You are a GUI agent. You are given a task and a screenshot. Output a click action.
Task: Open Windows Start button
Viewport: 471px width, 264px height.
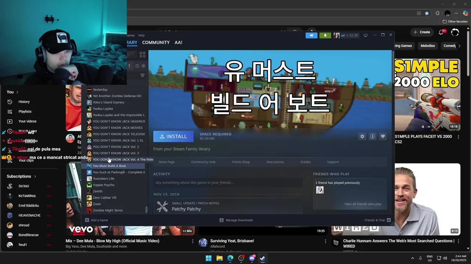coord(209,258)
